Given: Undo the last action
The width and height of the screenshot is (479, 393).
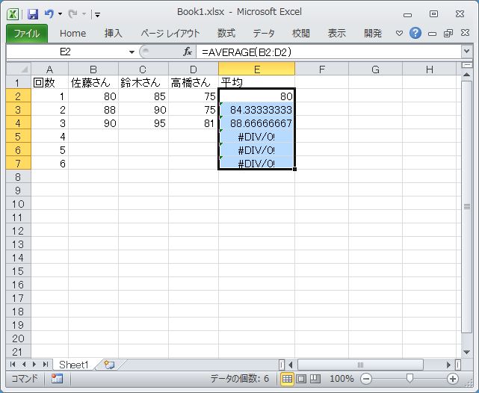Looking at the screenshot, I should pos(49,13).
